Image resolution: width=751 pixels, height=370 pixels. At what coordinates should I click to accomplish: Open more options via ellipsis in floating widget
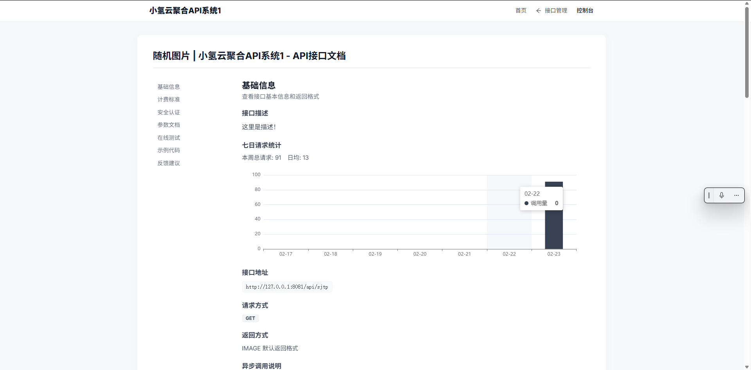point(737,195)
